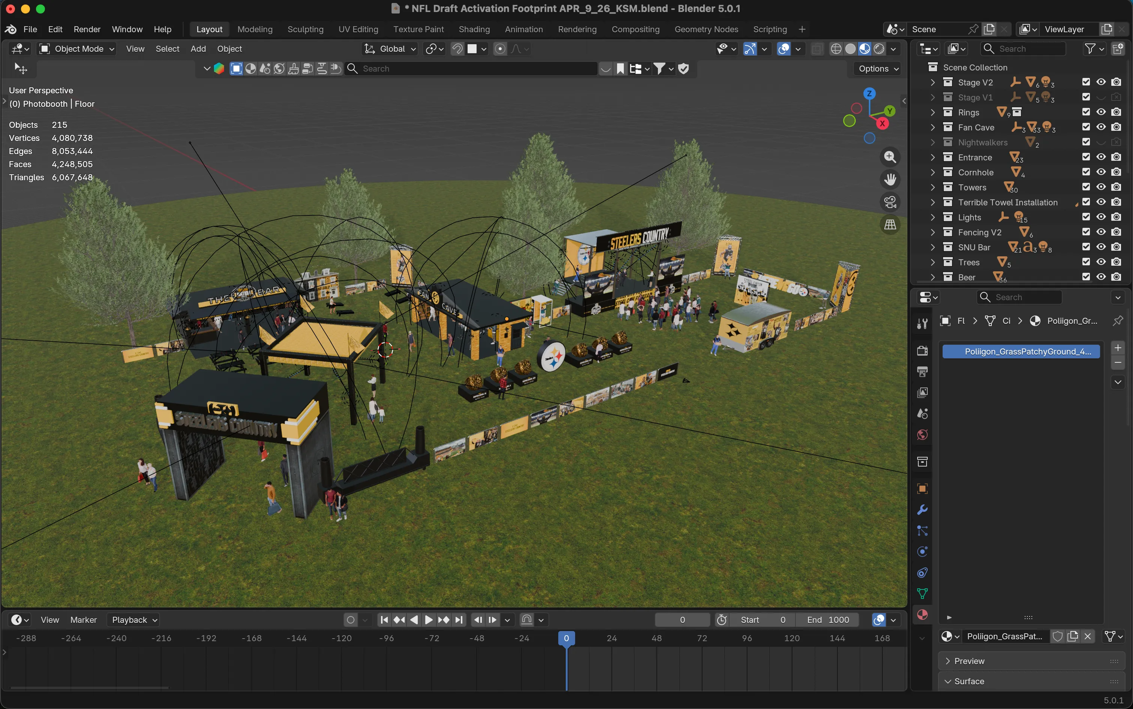Open the Object Mode dropdown
This screenshot has height=709, width=1133.
(76, 49)
